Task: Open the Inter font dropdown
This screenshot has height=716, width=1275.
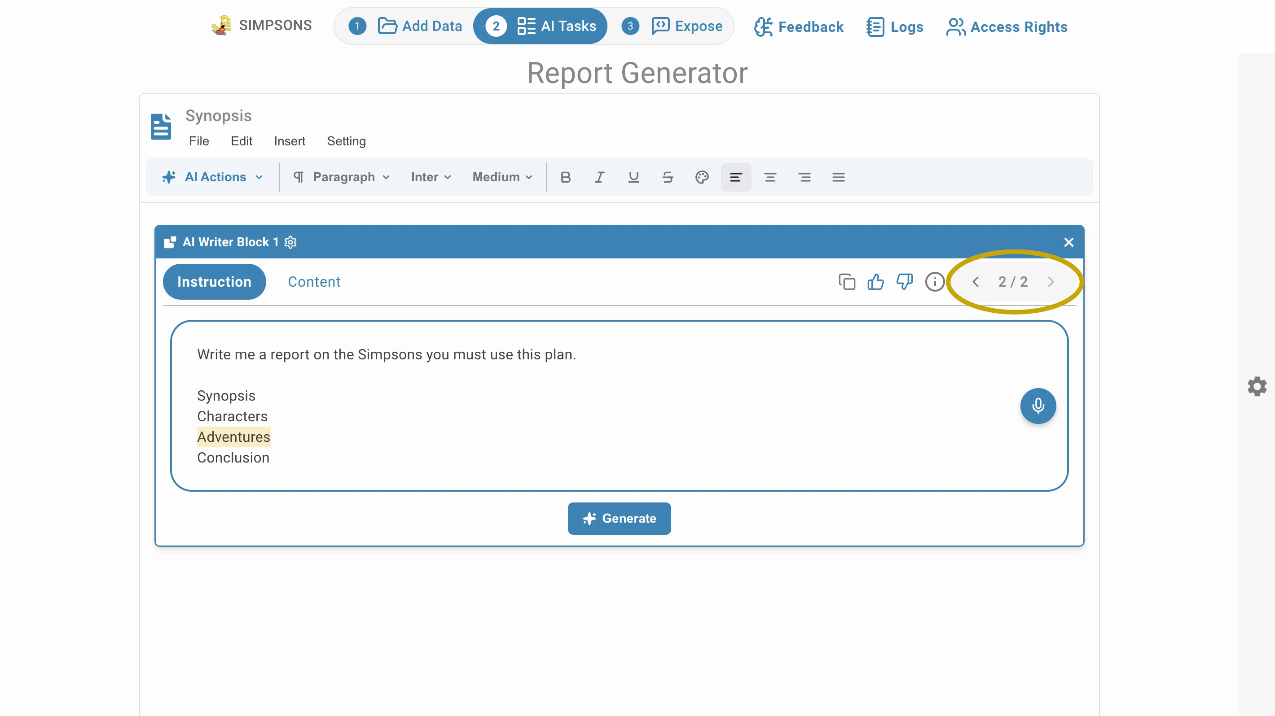Action: pos(431,177)
